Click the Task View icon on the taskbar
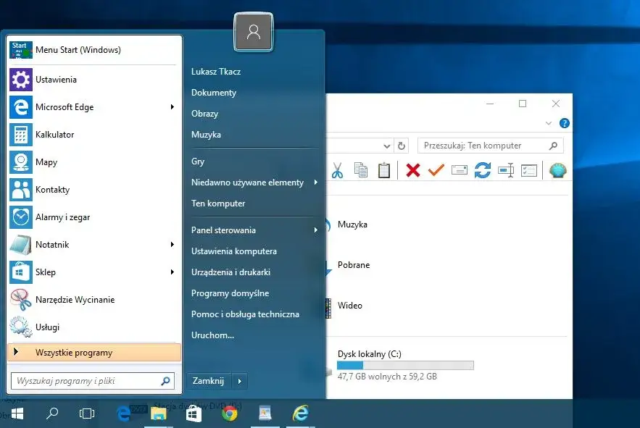 (x=87, y=413)
